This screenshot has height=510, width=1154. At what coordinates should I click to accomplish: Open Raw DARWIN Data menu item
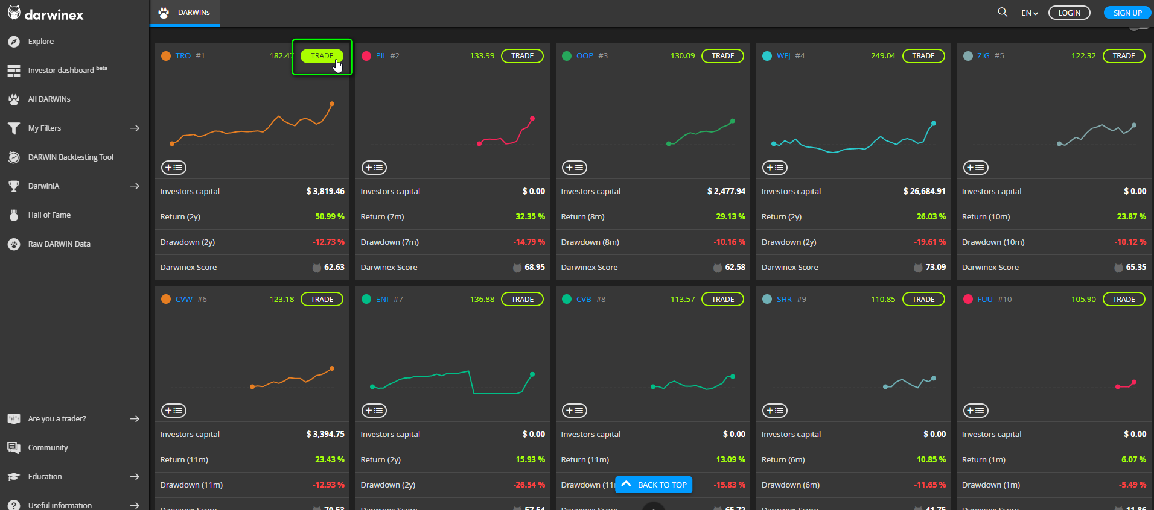[x=59, y=244]
